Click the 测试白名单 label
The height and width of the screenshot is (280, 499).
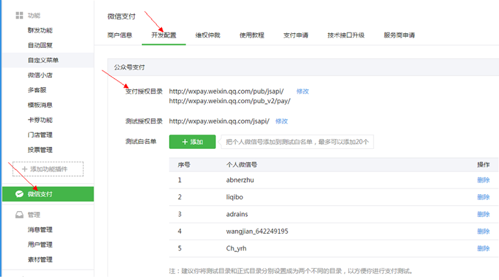[x=141, y=142]
